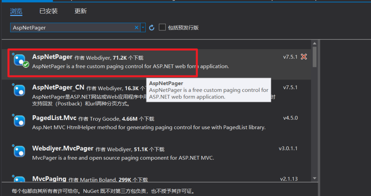Image resolution: width=371 pixels, height=196 pixels.
Task: Click the PagedList.Mvc description text
Action: (x=149, y=128)
